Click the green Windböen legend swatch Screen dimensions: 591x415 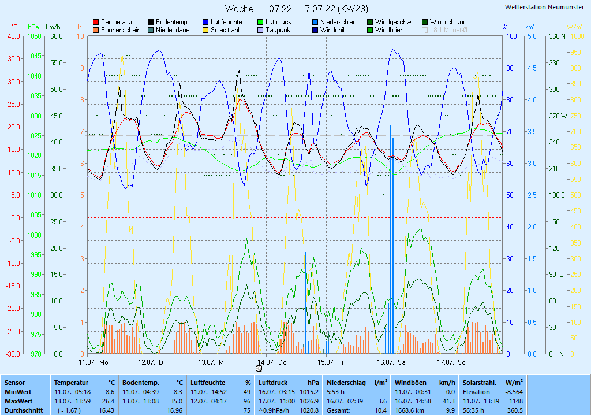pos(370,30)
